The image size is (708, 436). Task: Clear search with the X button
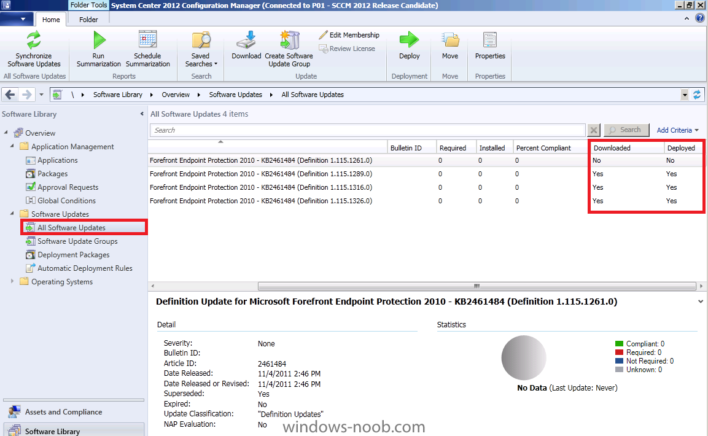(594, 130)
